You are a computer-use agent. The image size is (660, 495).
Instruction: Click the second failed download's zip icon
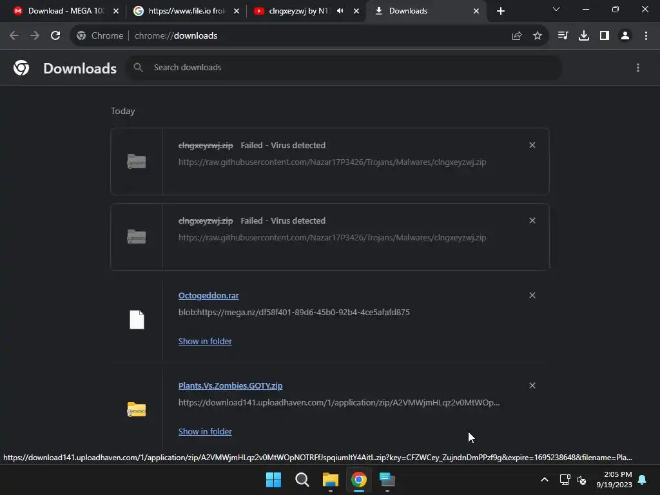(x=137, y=237)
